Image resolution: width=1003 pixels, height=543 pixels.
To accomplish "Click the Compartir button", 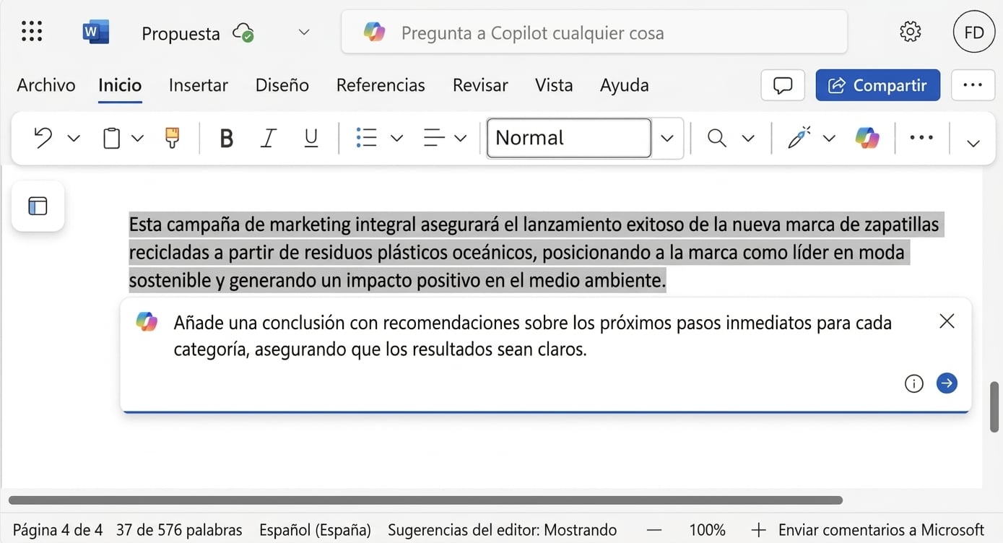I will tap(878, 85).
